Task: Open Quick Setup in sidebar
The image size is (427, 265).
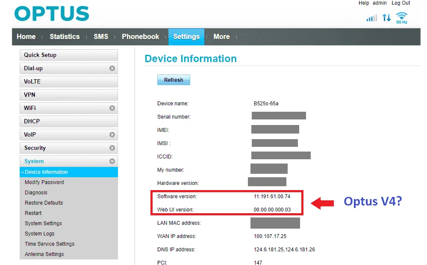Action: coord(69,55)
